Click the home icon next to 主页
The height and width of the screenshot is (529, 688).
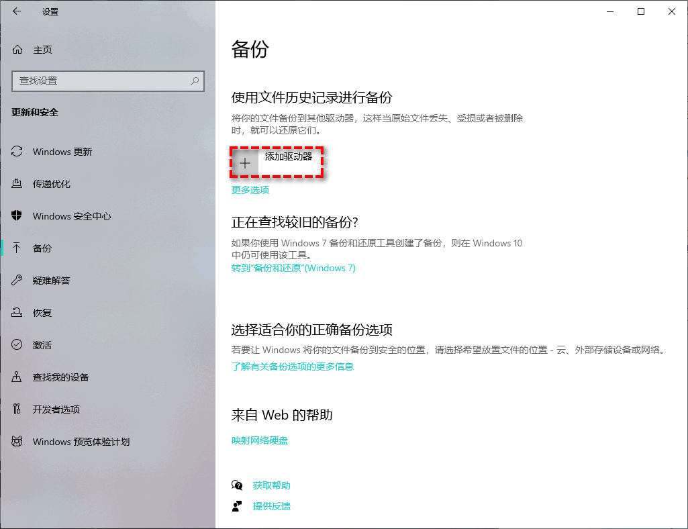pos(18,50)
